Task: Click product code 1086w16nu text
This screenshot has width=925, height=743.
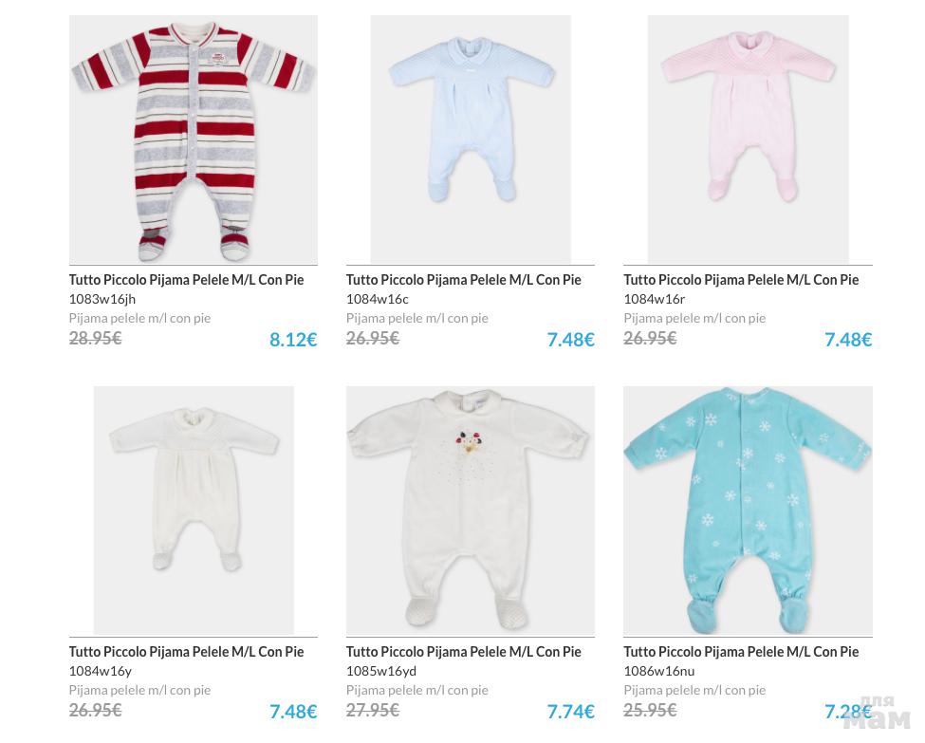Action: (x=658, y=671)
